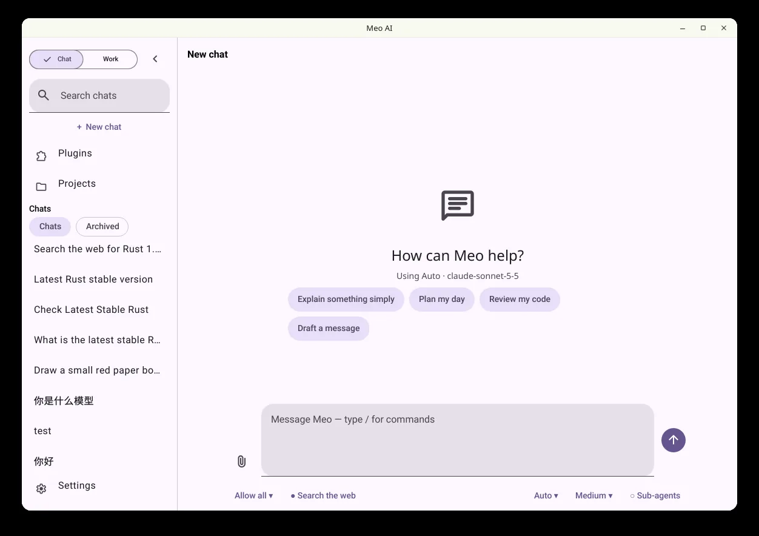Image resolution: width=759 pixels, height=536 pixels.
Task: Open Projects via the folder icon
Action: point(41,187)
